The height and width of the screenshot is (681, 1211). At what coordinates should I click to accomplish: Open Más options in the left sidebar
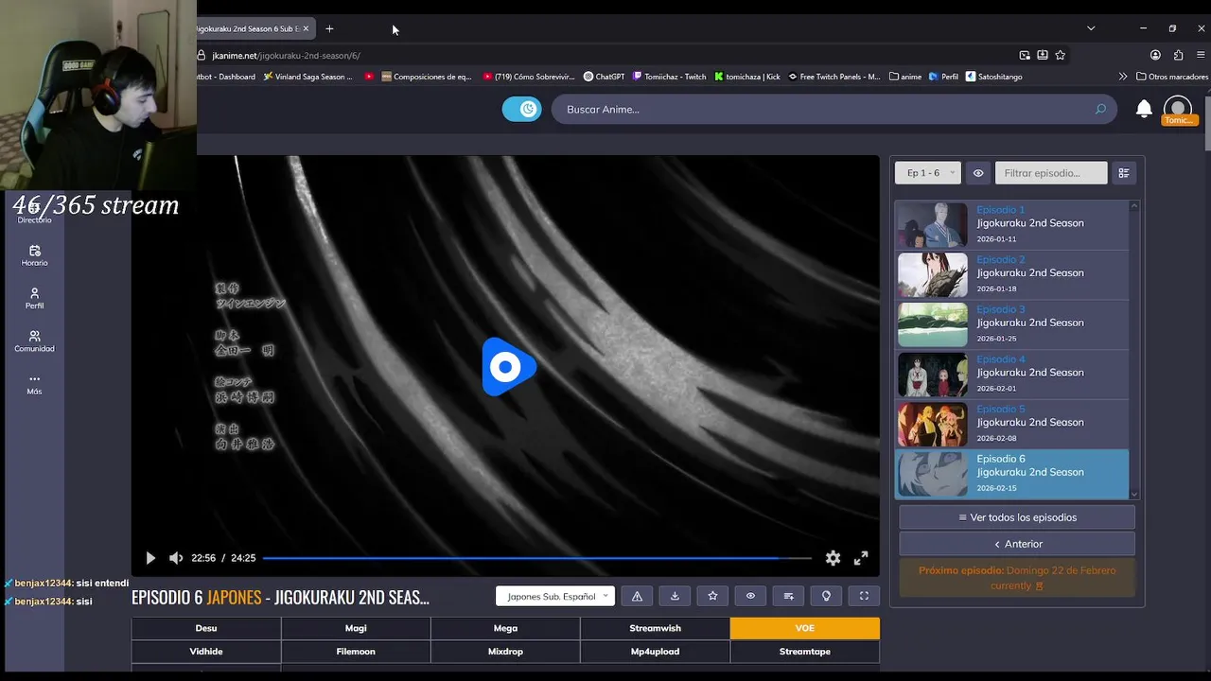coord(34,384)
